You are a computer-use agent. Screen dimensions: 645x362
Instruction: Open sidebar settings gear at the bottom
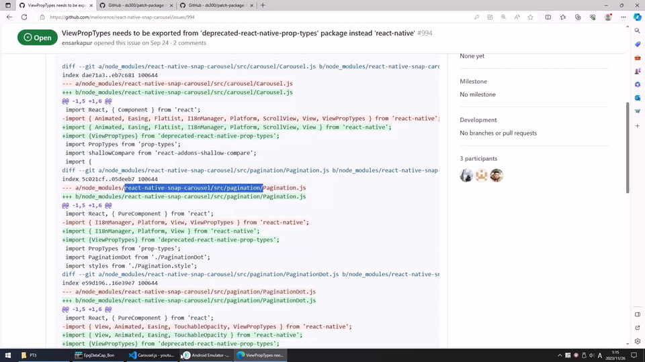[x=637, y=341]
